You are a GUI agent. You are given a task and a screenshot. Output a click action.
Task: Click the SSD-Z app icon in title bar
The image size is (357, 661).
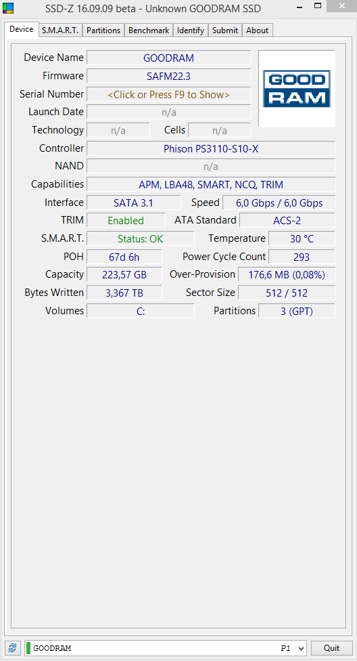tap(8, 7)
